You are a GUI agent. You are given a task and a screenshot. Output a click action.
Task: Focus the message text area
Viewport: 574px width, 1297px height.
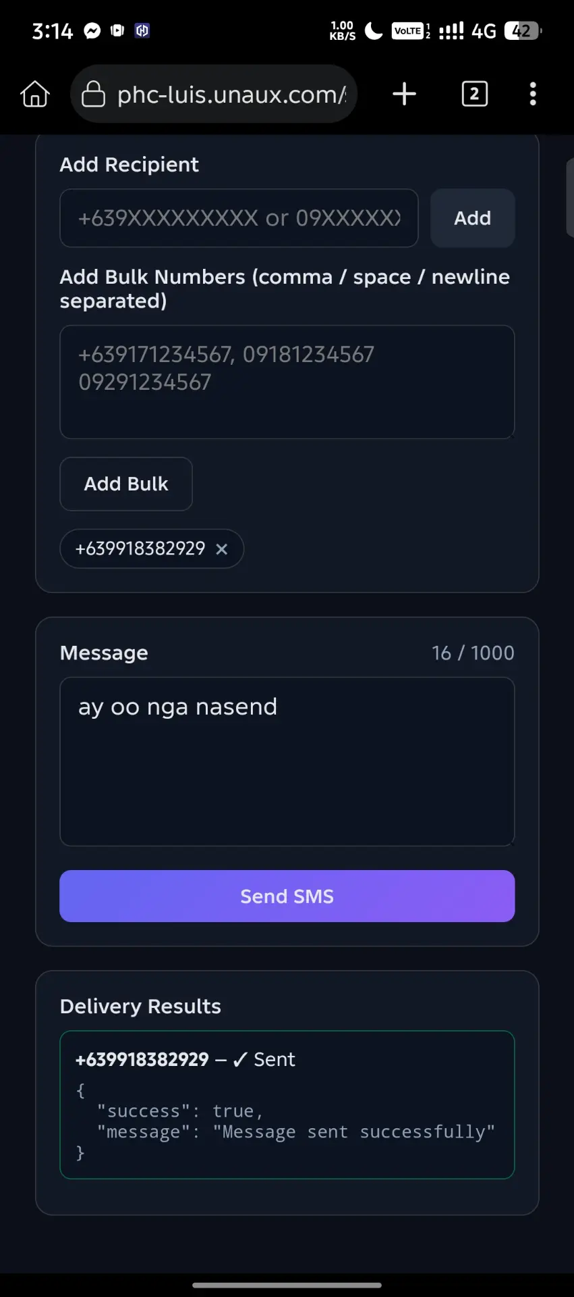pyautogui.click(x=287, y=761)
